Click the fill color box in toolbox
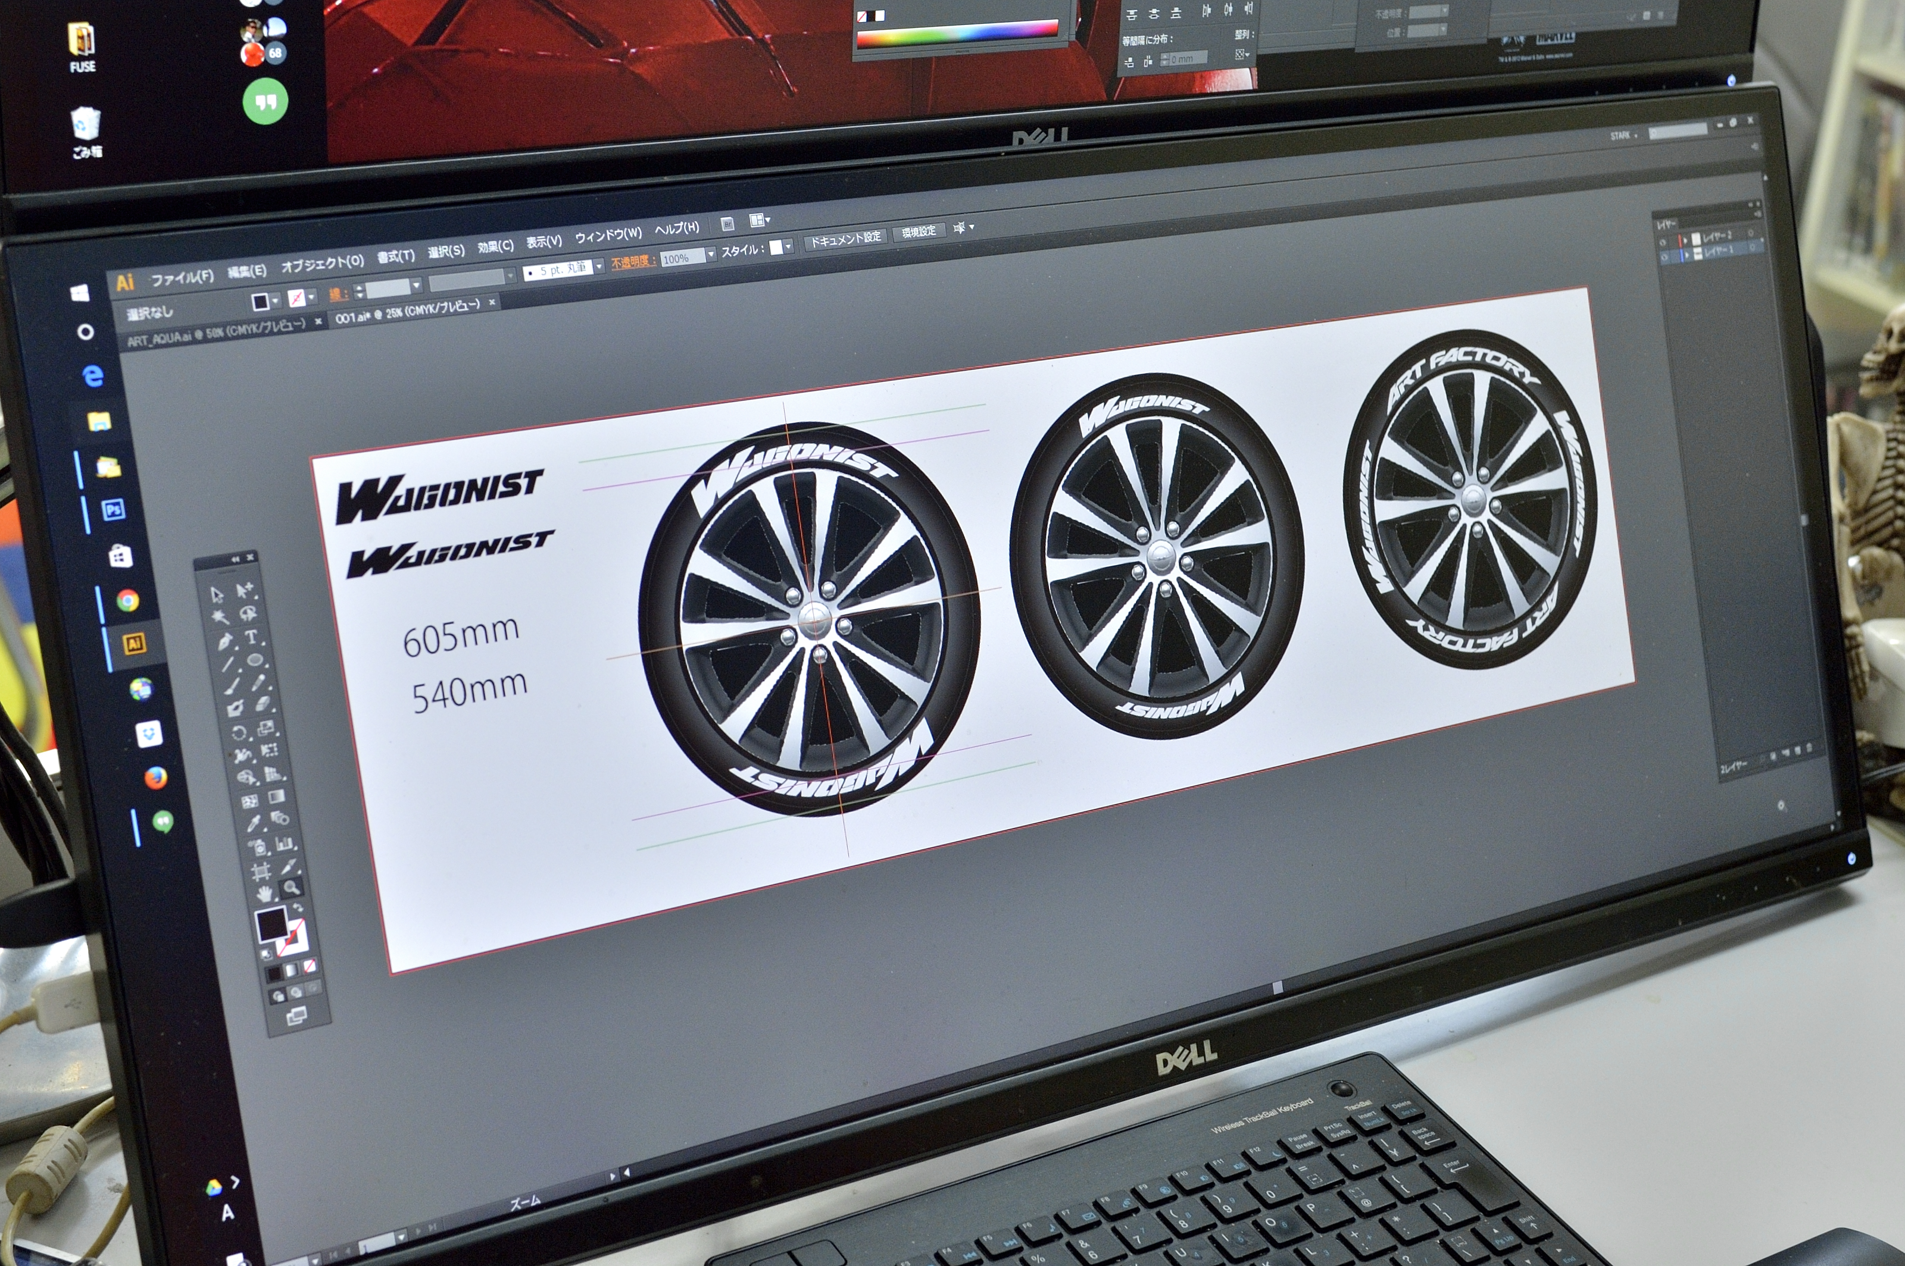The image size is (1905, 1266). pos(272,925)
